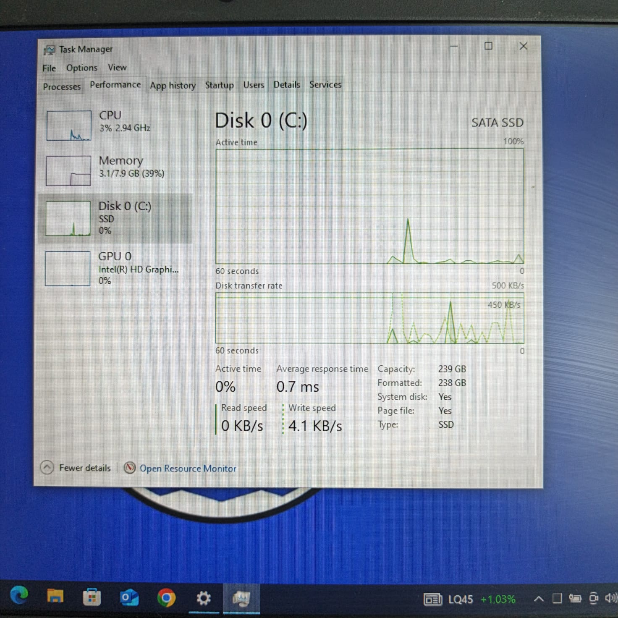Maximize the Task Manager window
This screenshot has width=618, height=618.
pos(489,46)
